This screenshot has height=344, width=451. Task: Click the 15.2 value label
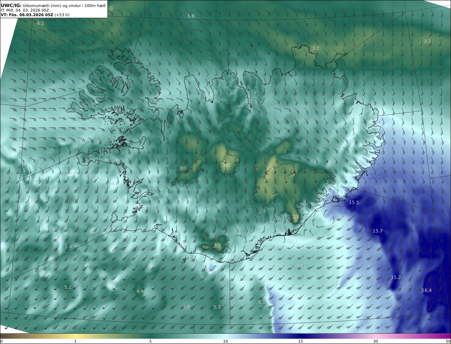[x=396, y=277]
